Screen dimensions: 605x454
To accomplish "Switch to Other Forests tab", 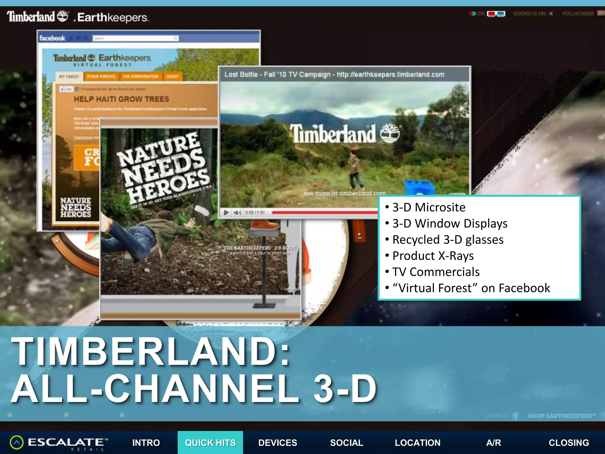I will [101, 77].
